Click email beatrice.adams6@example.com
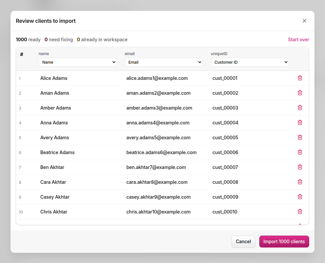 click(x=161, y=152)
